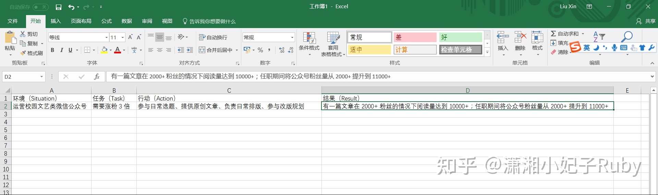
Task: Switch to the 插入 ribbon tab
Action: [x=56, y=21]
